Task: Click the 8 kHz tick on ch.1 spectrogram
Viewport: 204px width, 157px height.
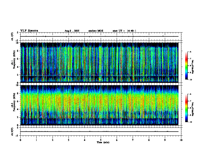Action: 18,51
